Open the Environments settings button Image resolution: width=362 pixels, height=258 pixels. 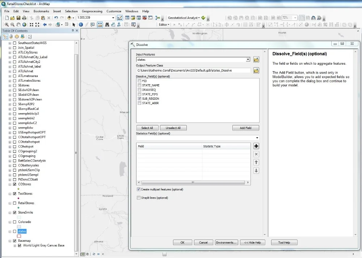pyautogui.click(x=226, y=242)
